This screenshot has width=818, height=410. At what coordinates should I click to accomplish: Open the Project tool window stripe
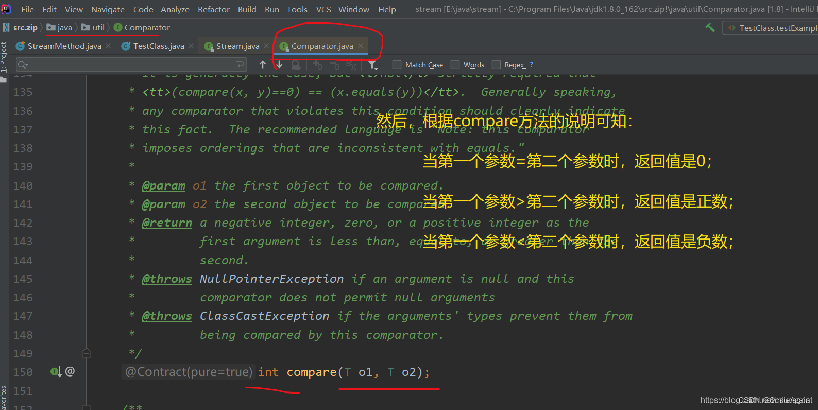point(4,61)
